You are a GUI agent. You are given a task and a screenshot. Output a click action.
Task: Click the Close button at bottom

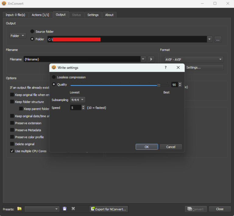point(220,209)
